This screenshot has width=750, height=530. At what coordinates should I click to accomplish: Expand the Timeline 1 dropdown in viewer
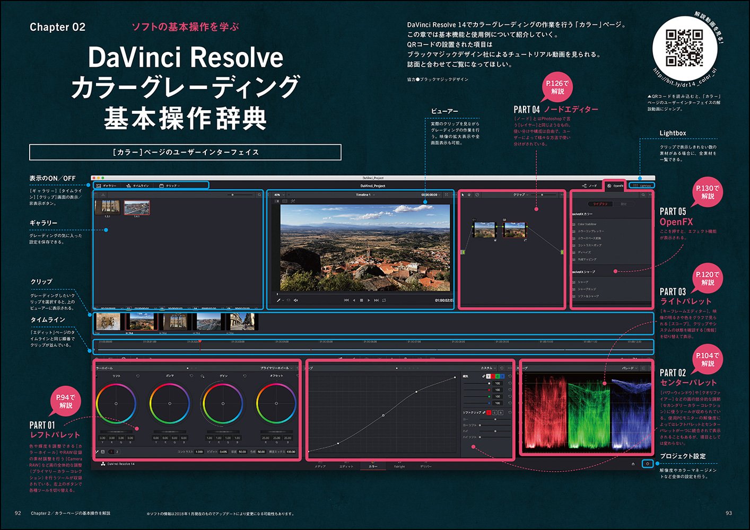click(x=365, y=195)
